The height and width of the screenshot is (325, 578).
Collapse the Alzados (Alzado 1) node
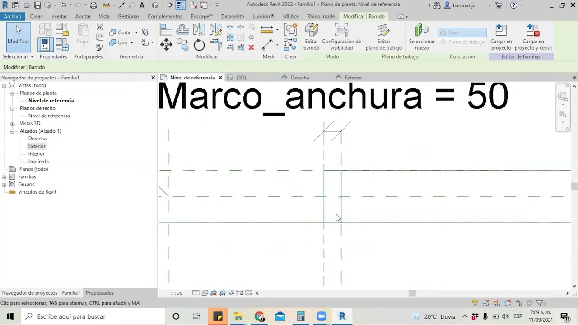pyautogui.click(x=13, y=131)
